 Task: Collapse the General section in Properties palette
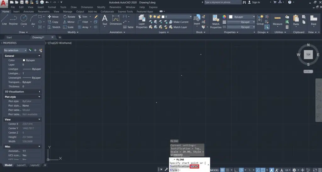(x=39, y=56)
